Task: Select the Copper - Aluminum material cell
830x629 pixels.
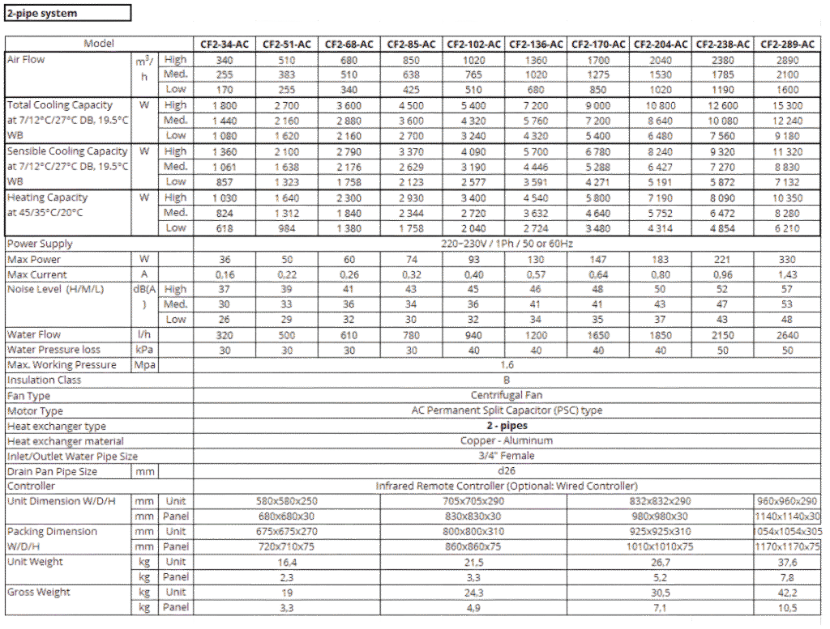Action: (507, 441)
